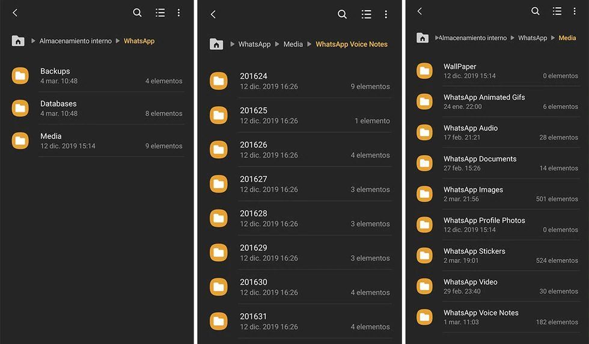Tap home icon in the middle panel breadcrumb
This screenshot has width=589, height=344.
pos(216,44)
